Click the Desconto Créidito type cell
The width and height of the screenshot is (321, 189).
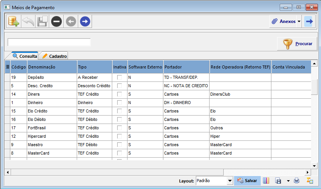click(95, 86)
